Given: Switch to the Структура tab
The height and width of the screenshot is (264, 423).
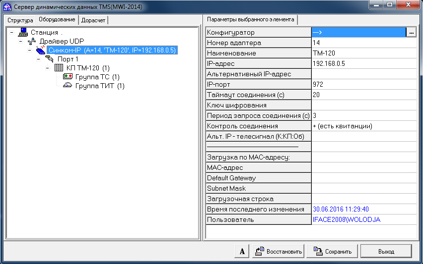Looking at the screenshot, I should click(x=20, y=20).
